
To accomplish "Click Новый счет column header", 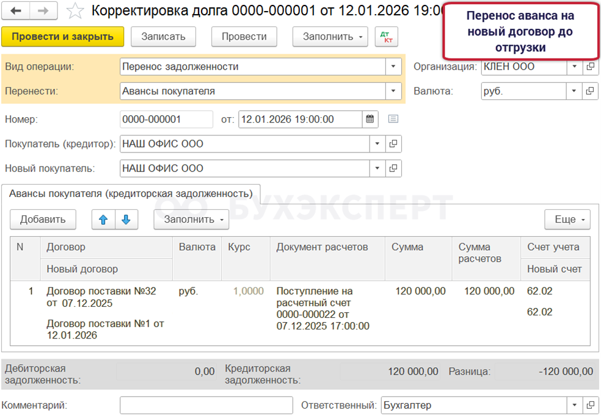I will point(555,270).
